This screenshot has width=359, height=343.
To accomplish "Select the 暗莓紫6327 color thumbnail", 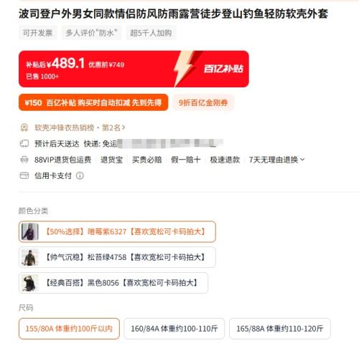I will pos(30,231).
